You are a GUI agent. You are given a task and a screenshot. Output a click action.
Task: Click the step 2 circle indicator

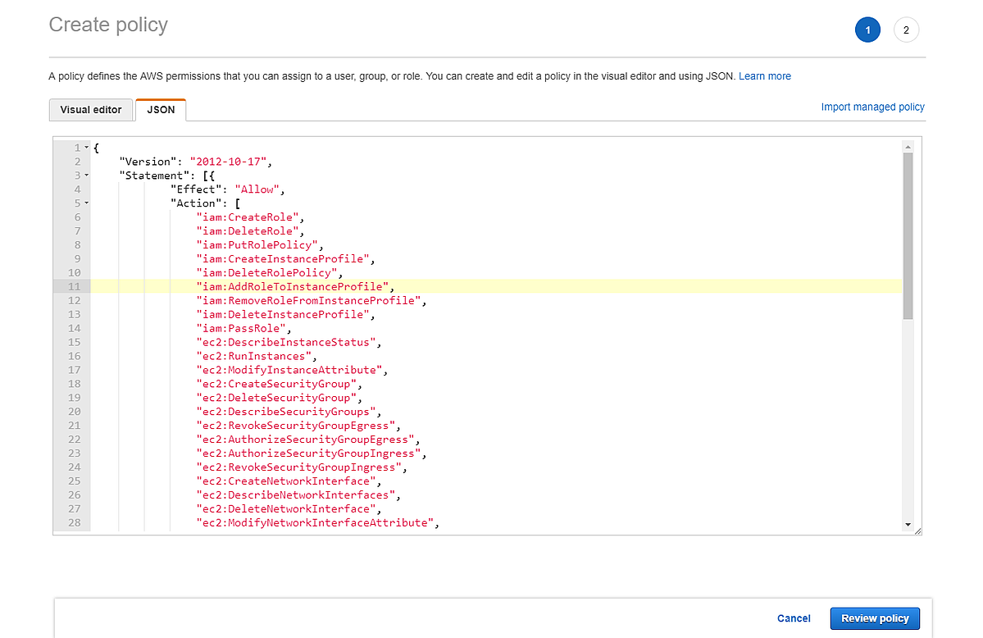click(x=906, y=30)
